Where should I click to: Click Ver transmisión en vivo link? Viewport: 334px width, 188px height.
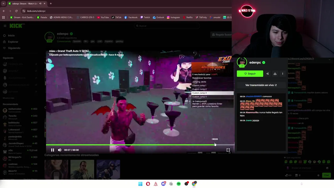point(261,85)
